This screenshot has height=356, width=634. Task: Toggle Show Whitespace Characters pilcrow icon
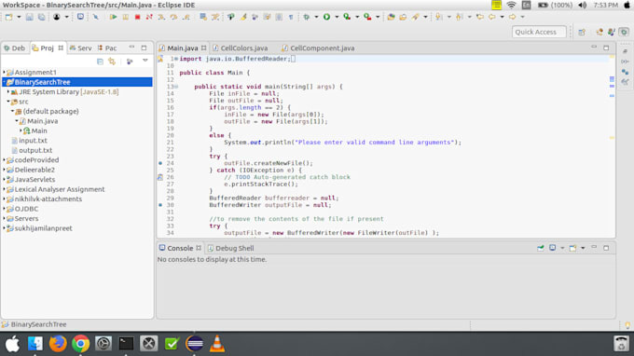291,17
